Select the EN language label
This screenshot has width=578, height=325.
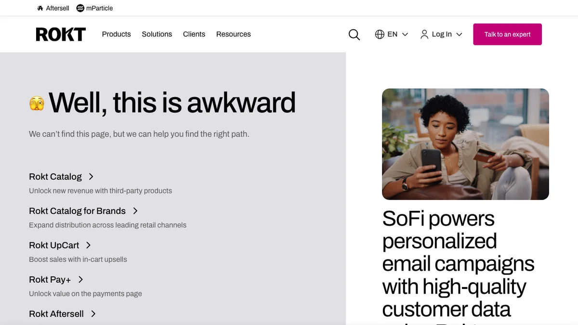point(393,34)
